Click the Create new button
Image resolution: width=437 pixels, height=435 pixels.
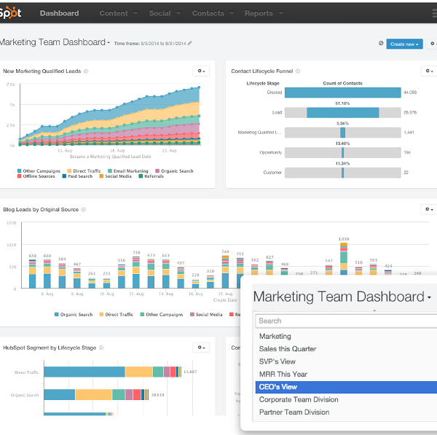pyautogui.click(x=404, y=44)
